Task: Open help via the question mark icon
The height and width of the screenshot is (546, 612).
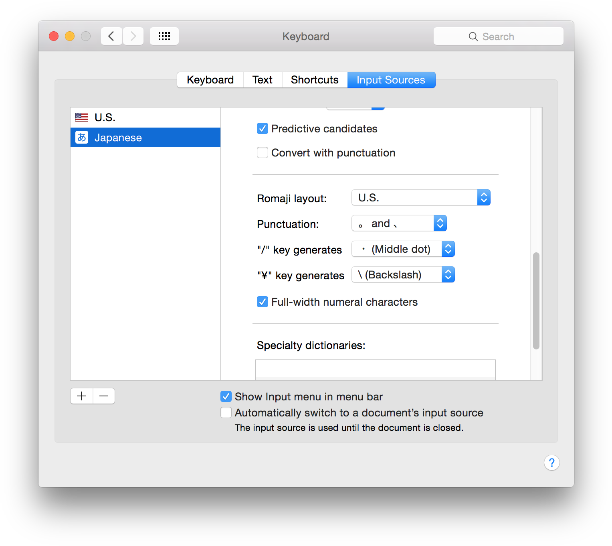Action: [552, 463]
